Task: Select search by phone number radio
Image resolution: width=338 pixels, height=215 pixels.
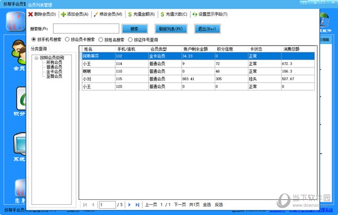Action: tap(34, 39)
